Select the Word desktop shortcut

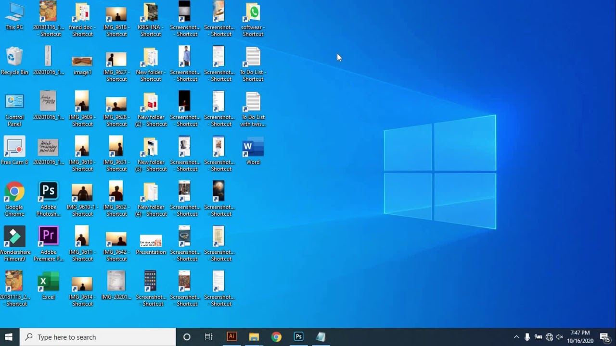pos(253,151)
